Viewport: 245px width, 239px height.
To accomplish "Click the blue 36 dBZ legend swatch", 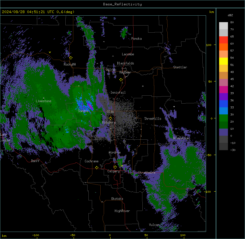I will (223, 104).
